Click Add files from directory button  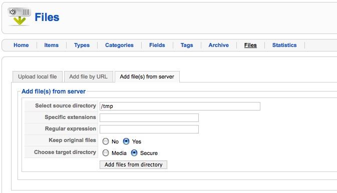pyautogui.click(x=133, y=164)
